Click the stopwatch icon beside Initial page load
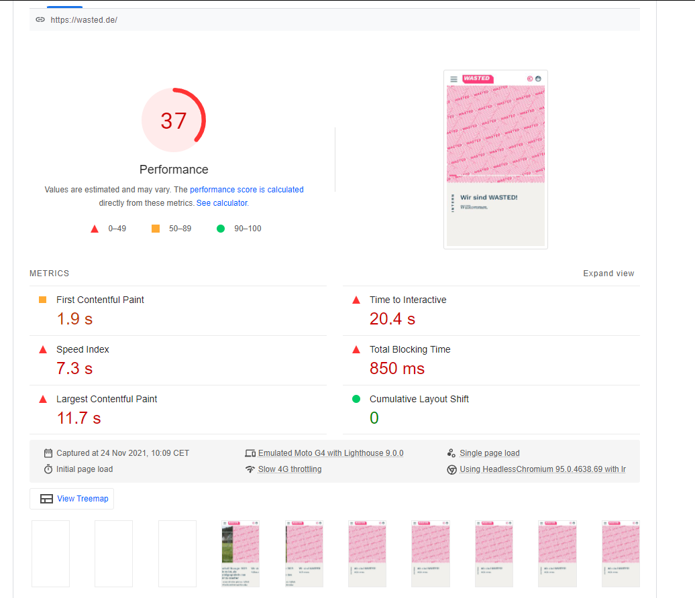The width and height of the screenshot is (695, 598). coord(48,469)
